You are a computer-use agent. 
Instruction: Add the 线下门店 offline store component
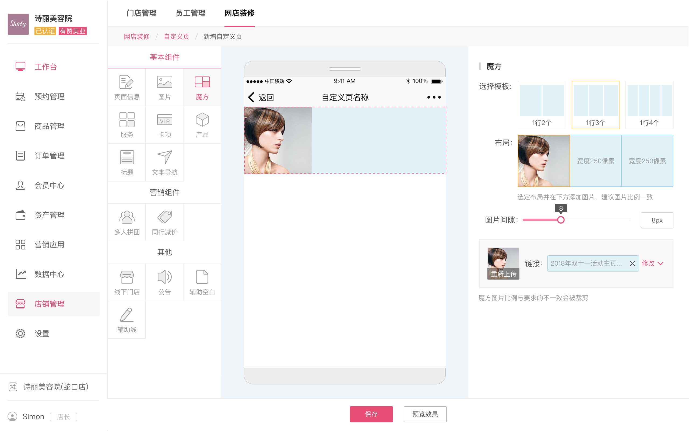[x=127, y=282]
